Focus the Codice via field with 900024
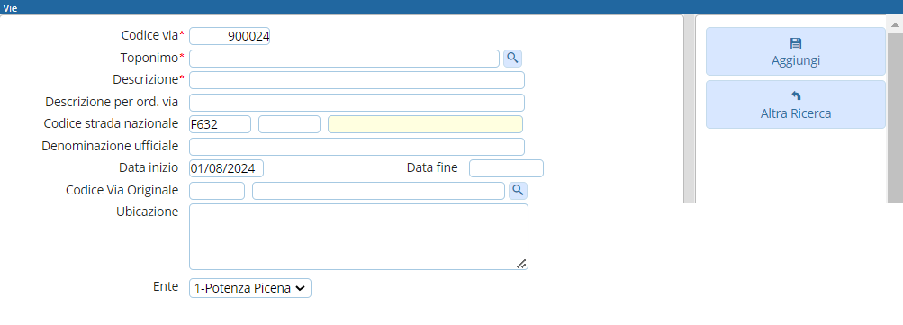 click(x=230, y=36)
